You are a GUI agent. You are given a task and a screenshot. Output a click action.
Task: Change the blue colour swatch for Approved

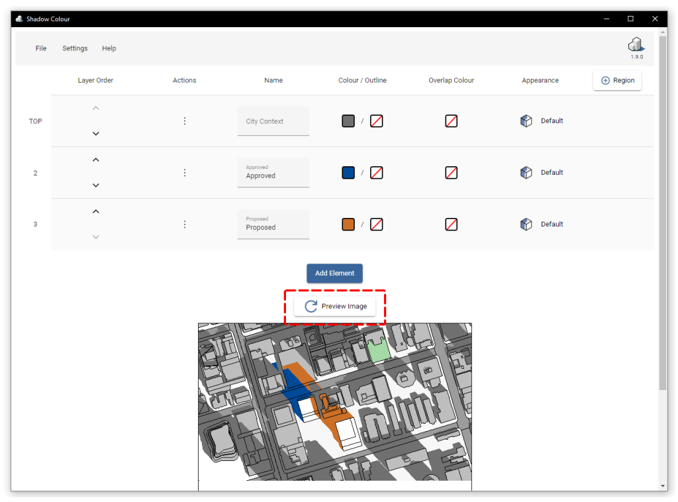(x=348, y=172)
